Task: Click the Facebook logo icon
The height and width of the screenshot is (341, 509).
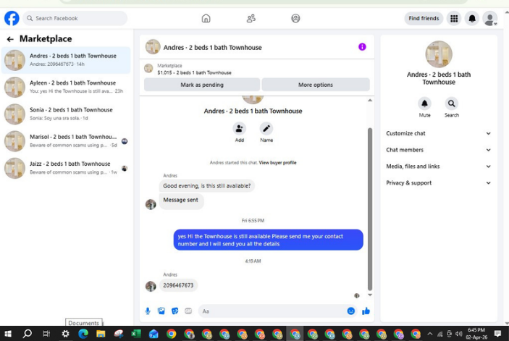Action: click(x=12, y=18)
